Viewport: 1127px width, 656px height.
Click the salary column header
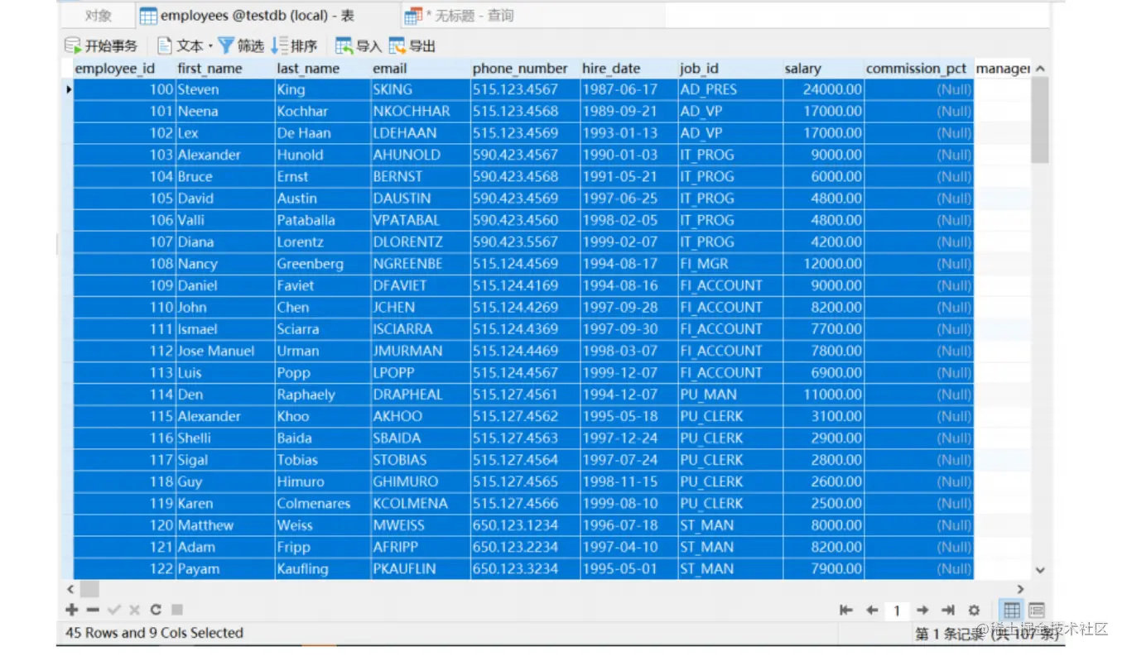point(823,69)
